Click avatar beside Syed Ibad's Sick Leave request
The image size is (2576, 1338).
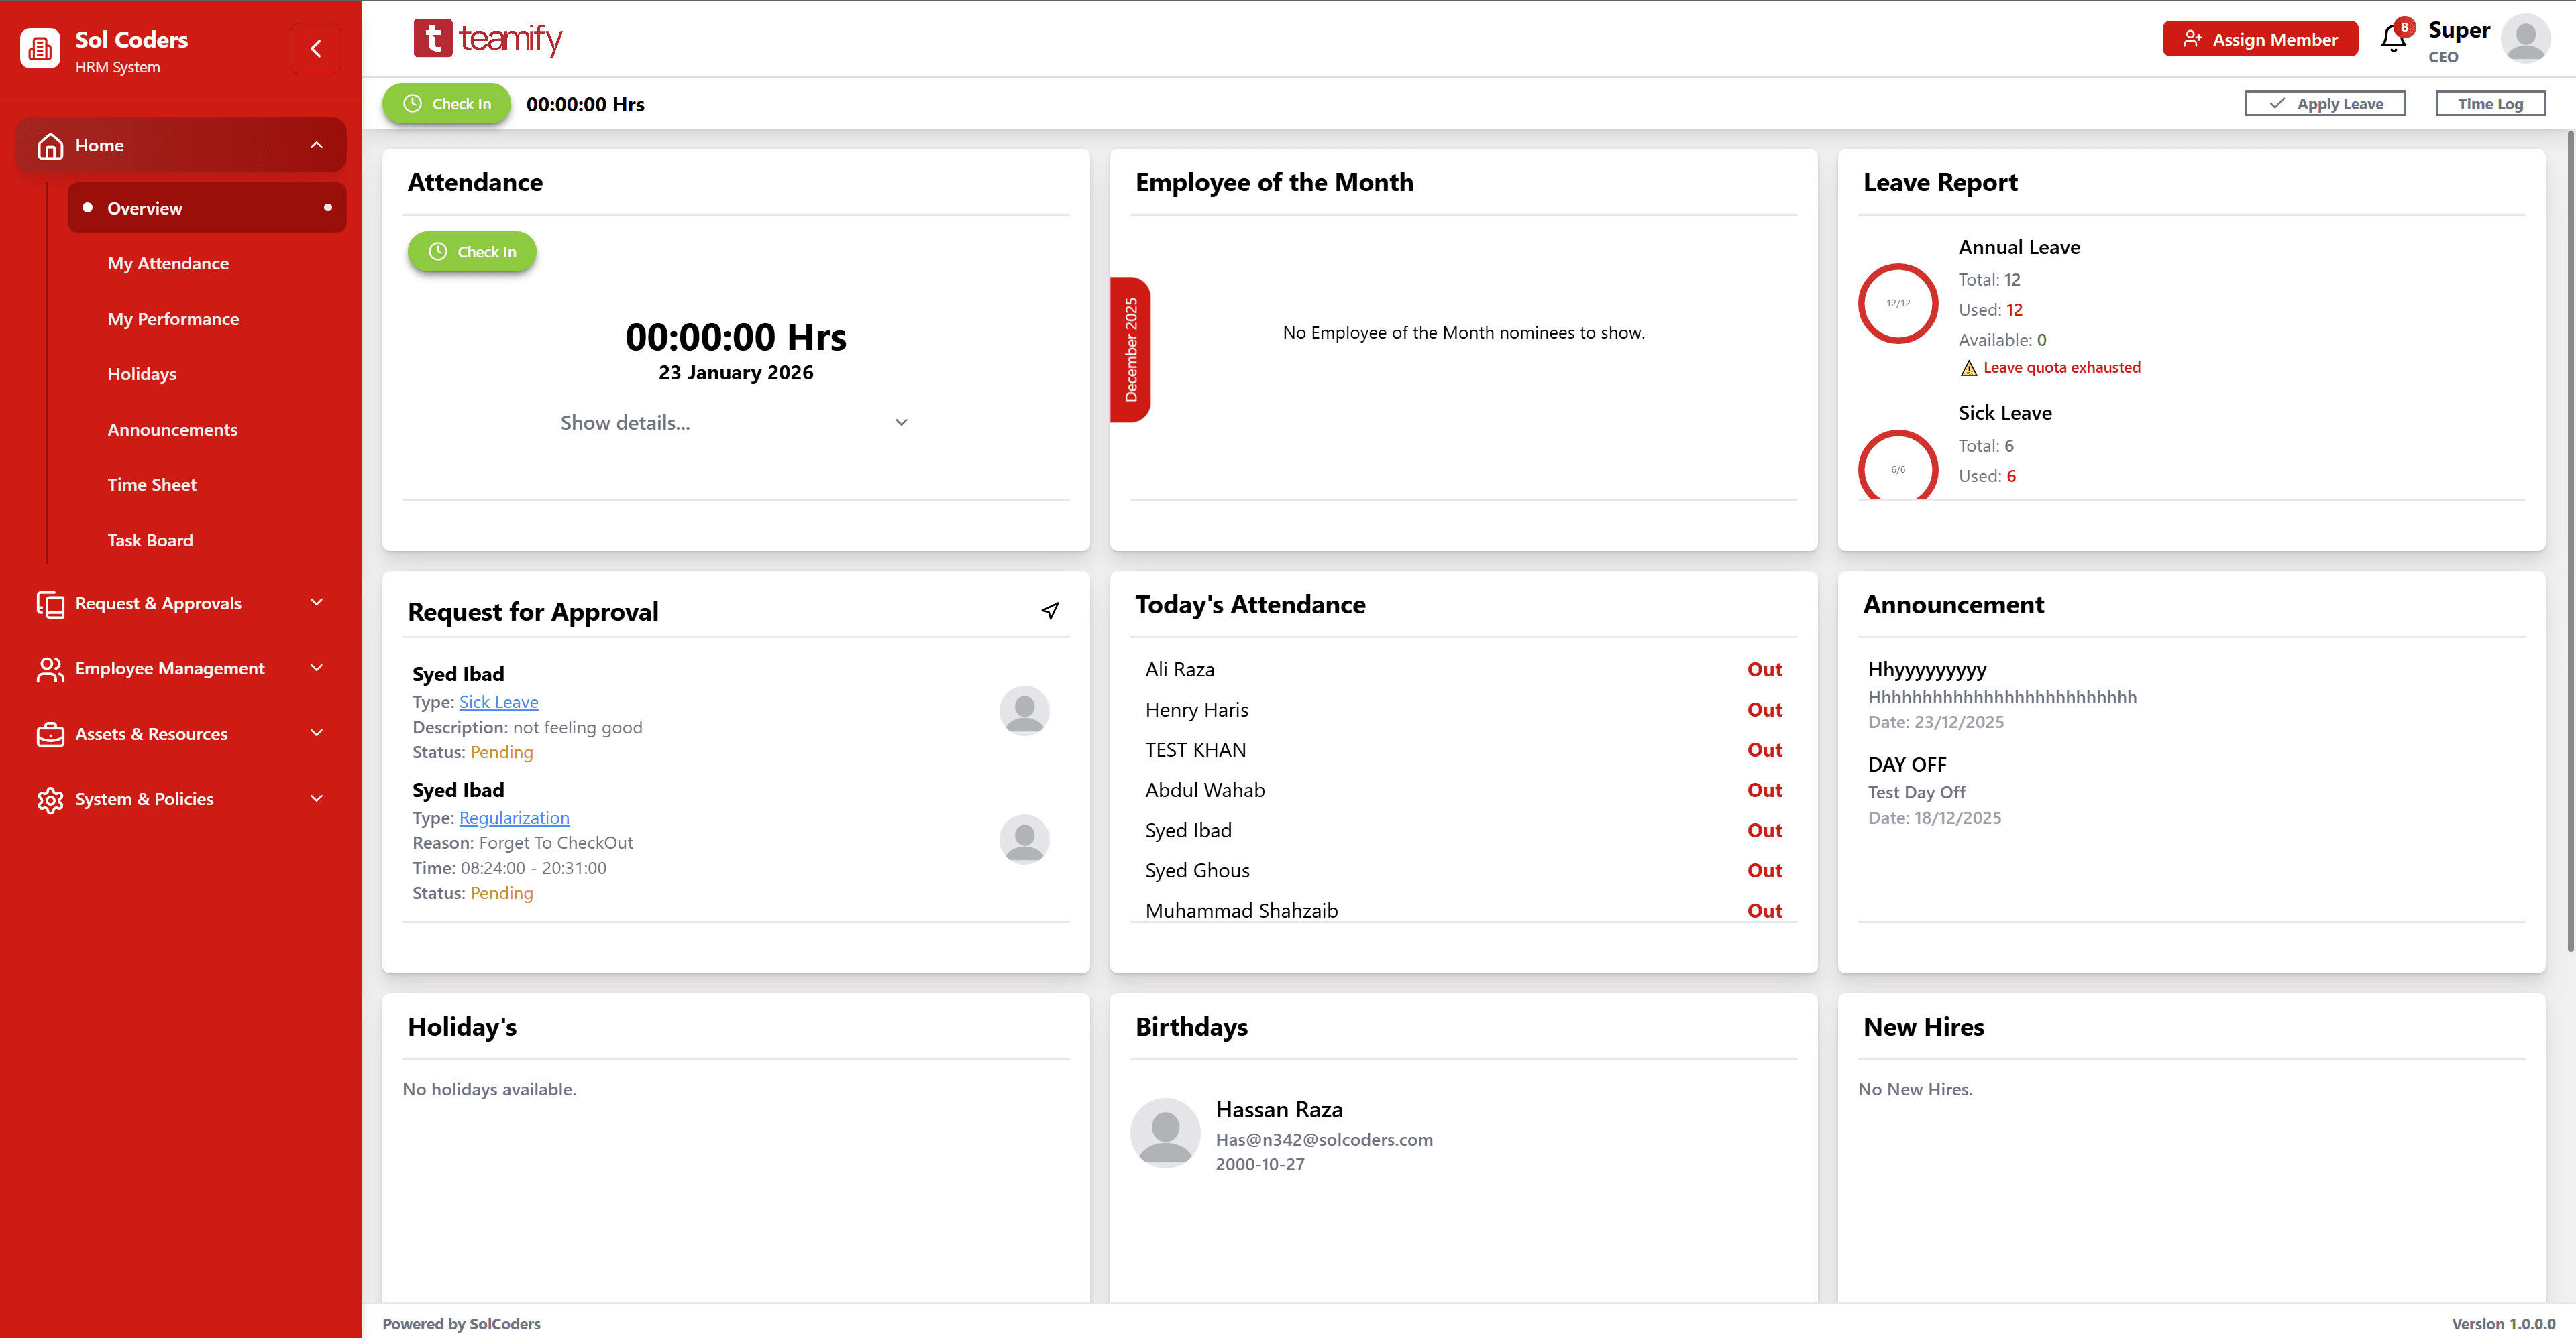[x=1024, y=711]
